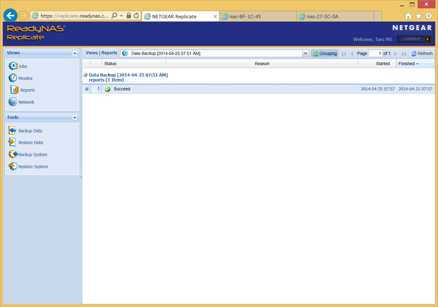Toggle the Grouping button
This screenshot has width=438, height=307.
click(325, 53)
